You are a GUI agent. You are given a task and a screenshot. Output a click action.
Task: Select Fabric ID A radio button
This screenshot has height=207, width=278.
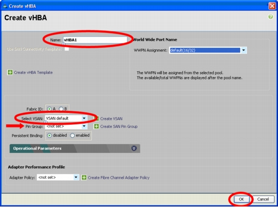click(49, 109)
